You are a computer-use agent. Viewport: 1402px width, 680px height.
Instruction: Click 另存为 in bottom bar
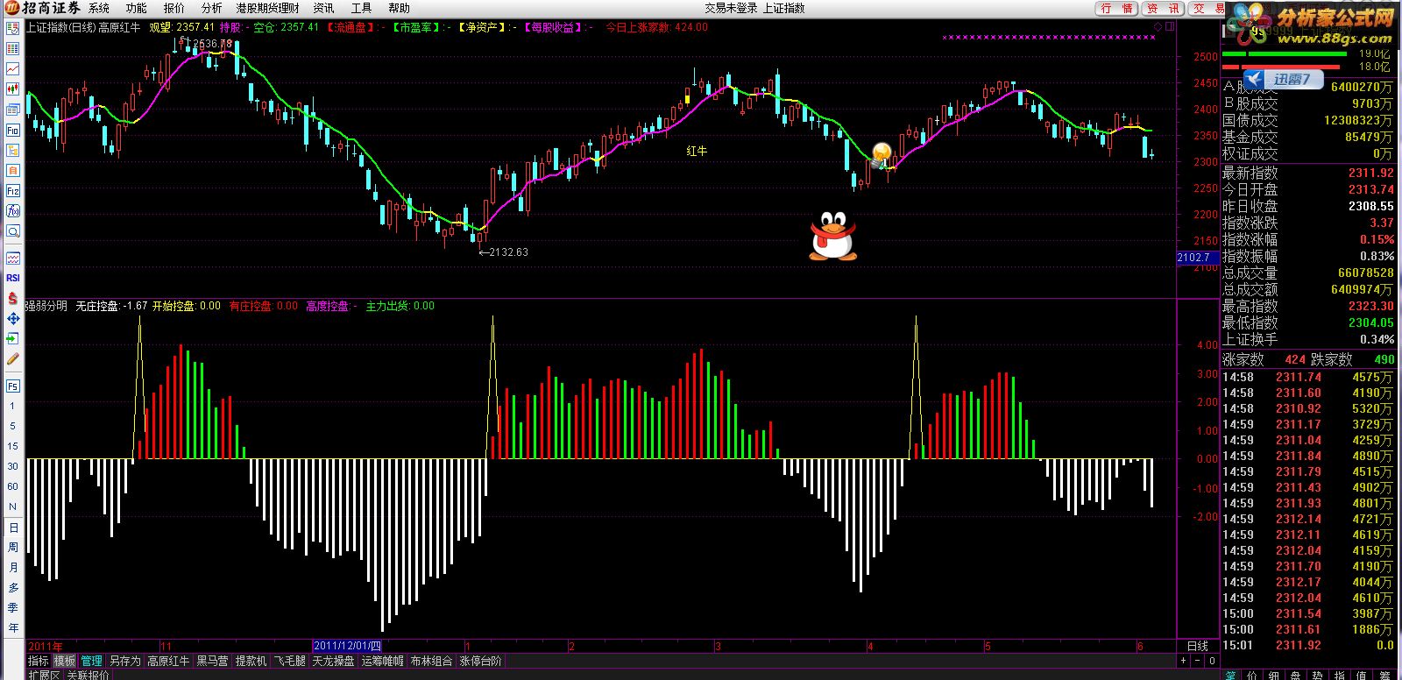(125, 661)
